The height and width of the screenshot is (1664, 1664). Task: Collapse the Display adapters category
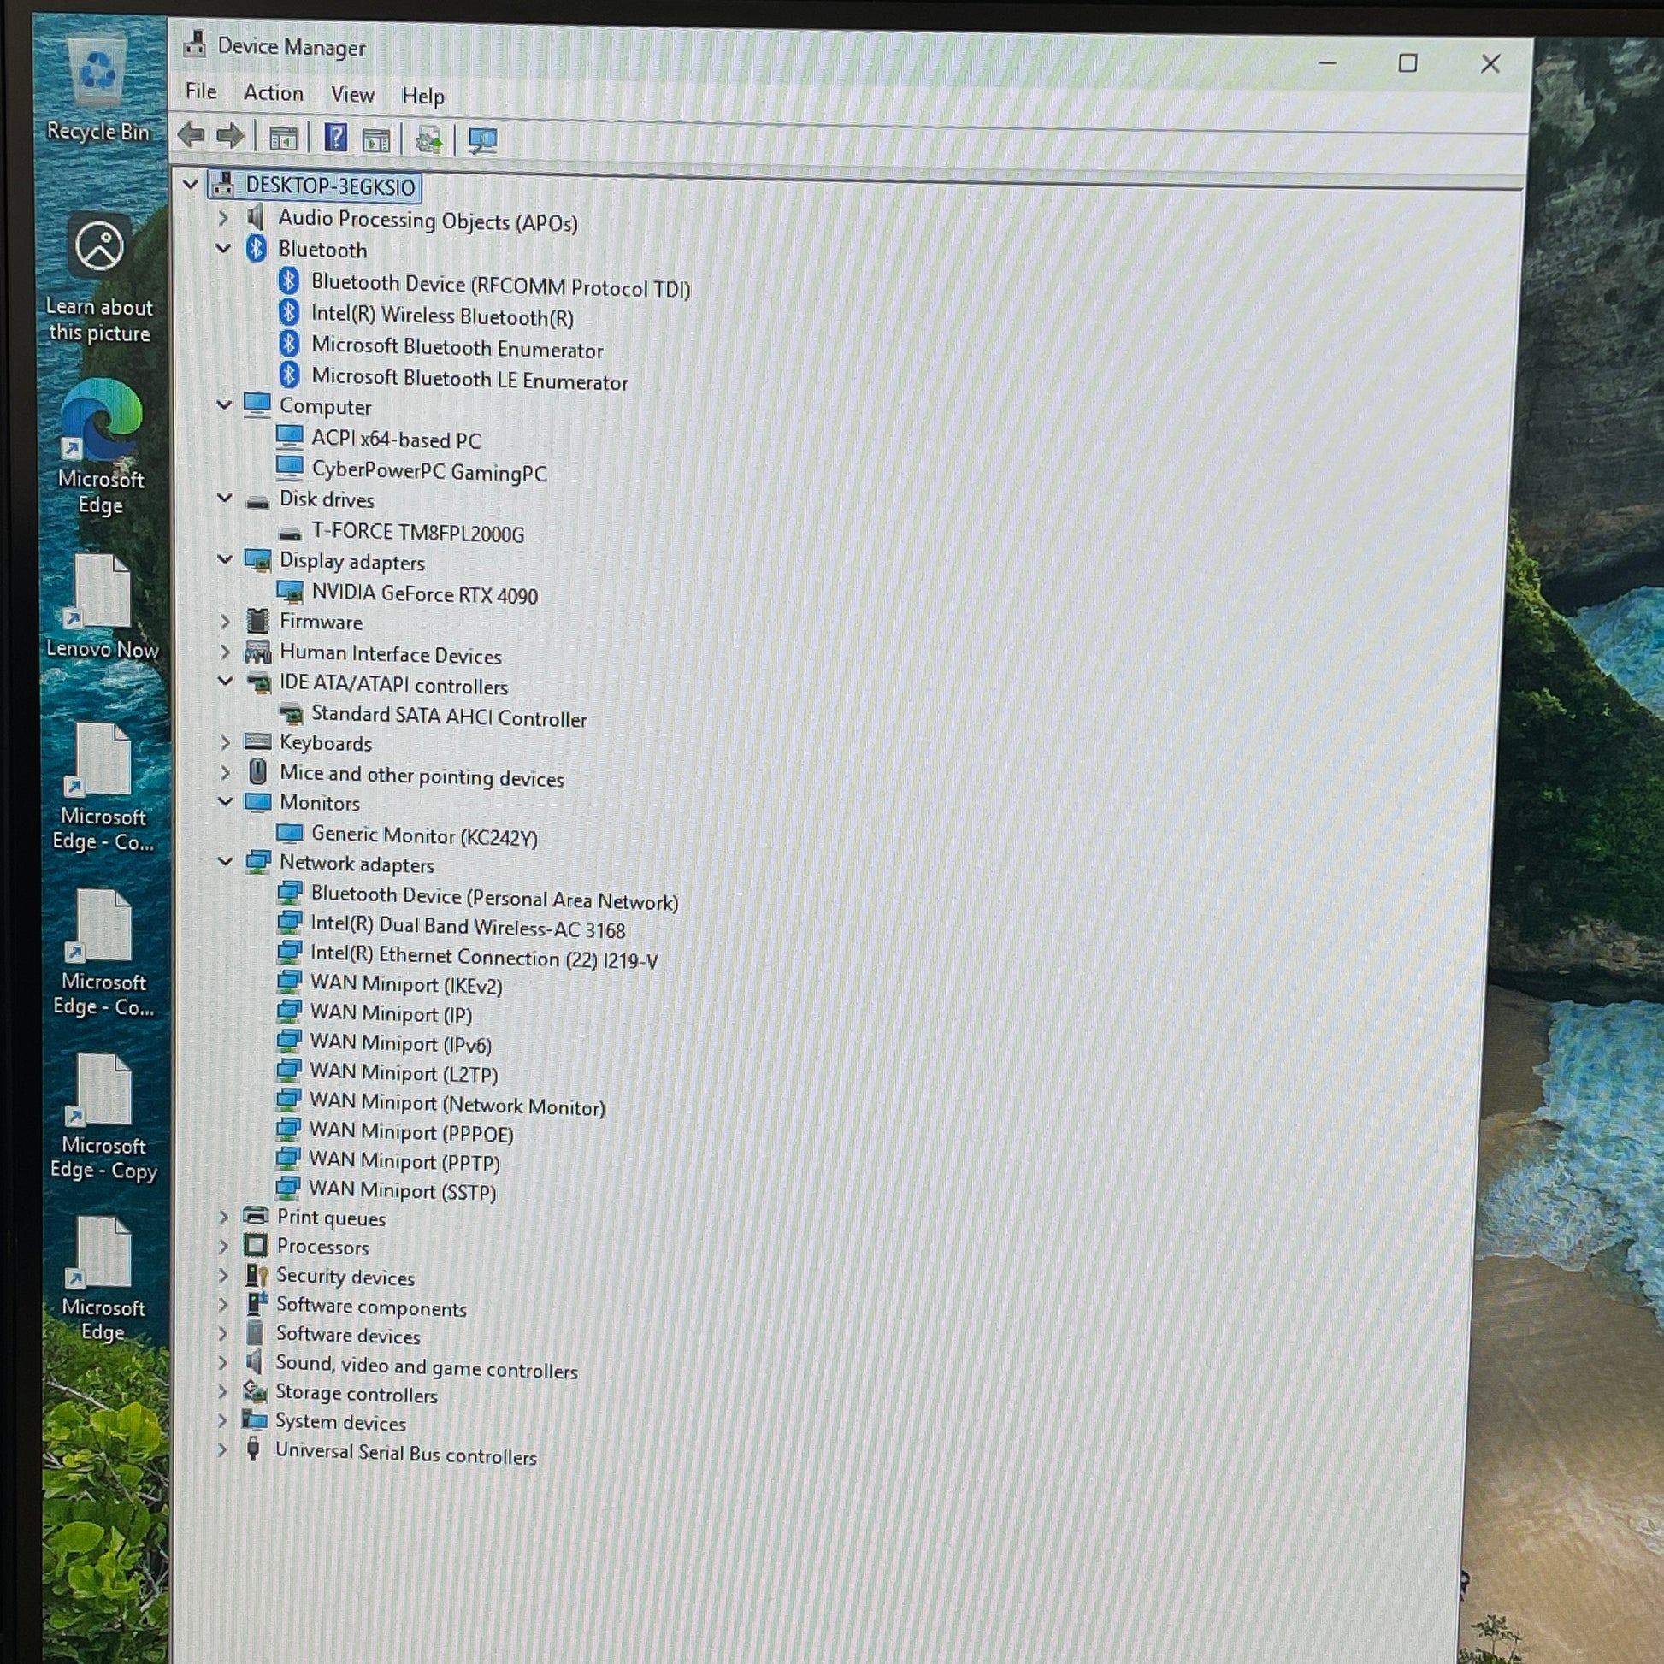[225, 560]
